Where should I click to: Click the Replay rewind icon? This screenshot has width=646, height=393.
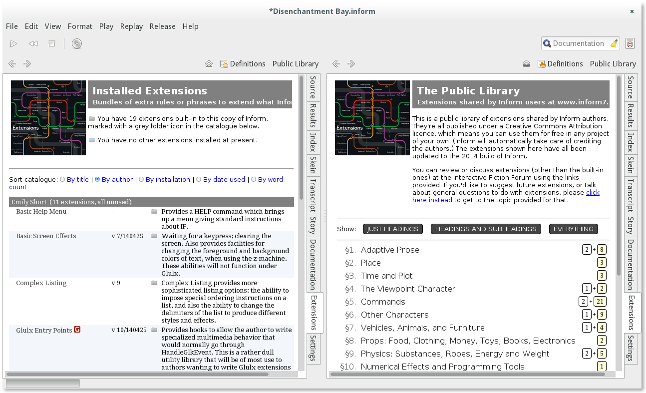tap(33, 43)
